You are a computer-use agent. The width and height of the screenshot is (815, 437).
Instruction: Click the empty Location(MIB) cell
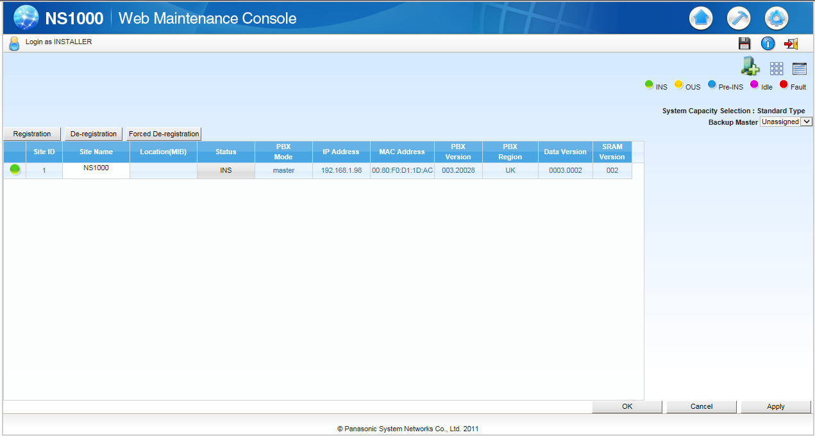(x=164, y=171)
